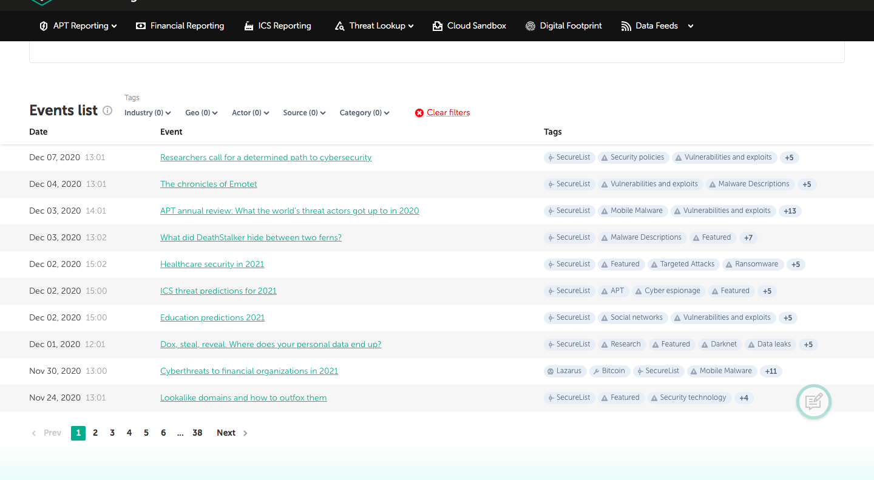Open 'What did DeathStalker hide' event

(x=251, y=238)
